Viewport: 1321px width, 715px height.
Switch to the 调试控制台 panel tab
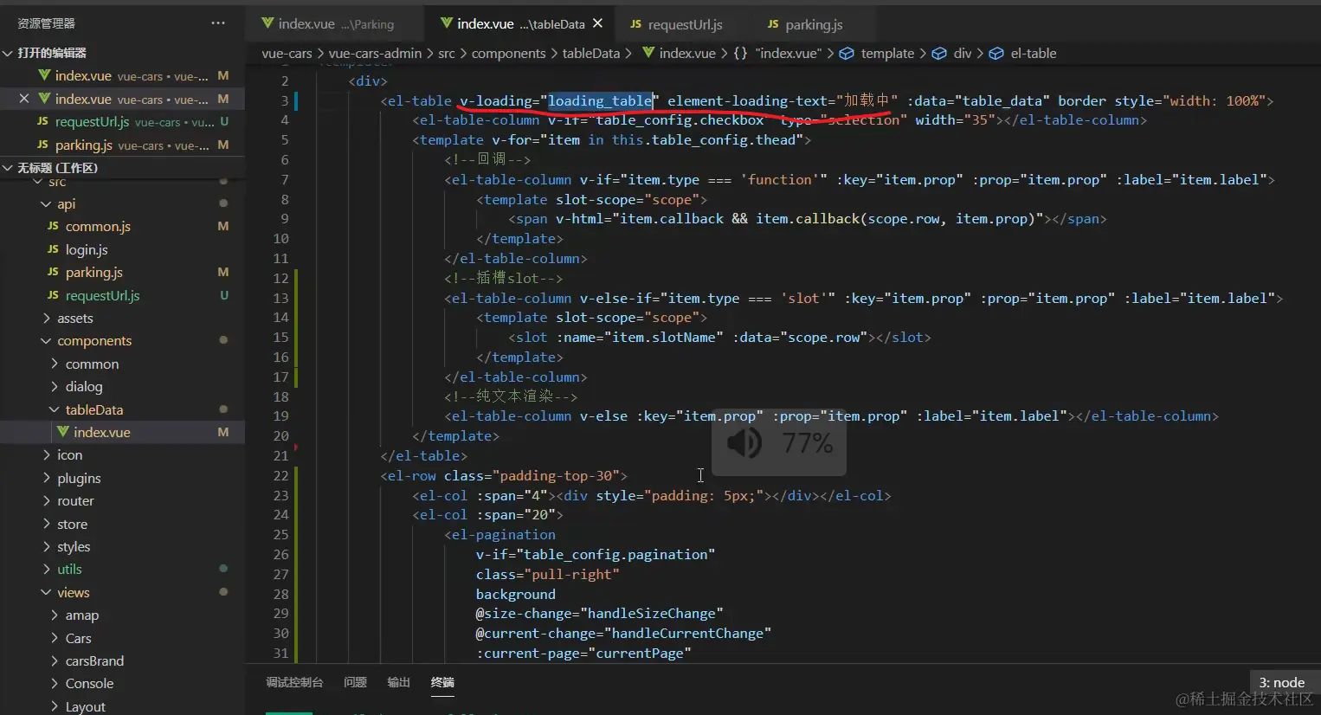tap(294, 682)
